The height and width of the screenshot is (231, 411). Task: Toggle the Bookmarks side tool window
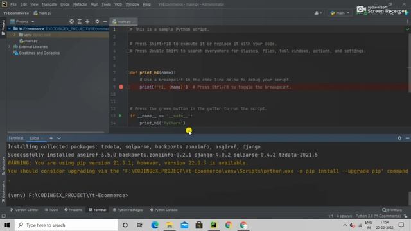click(x=3, y=192)
